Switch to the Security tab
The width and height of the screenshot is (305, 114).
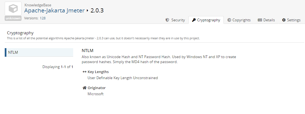(x=175, y=20)
